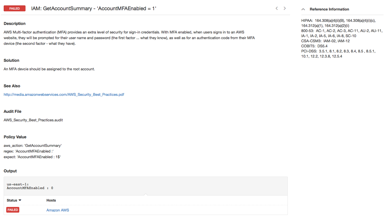Open AWS_Security_Best_Practices.pdf link
Image resolution: width=385 pixels, height=216 pixels.
[64, 95]
